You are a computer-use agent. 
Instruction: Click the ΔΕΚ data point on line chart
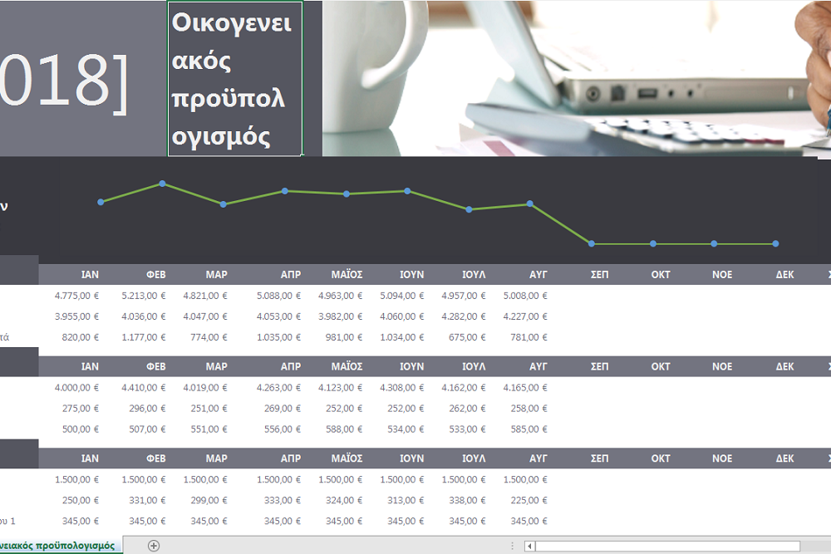point(775,243)
